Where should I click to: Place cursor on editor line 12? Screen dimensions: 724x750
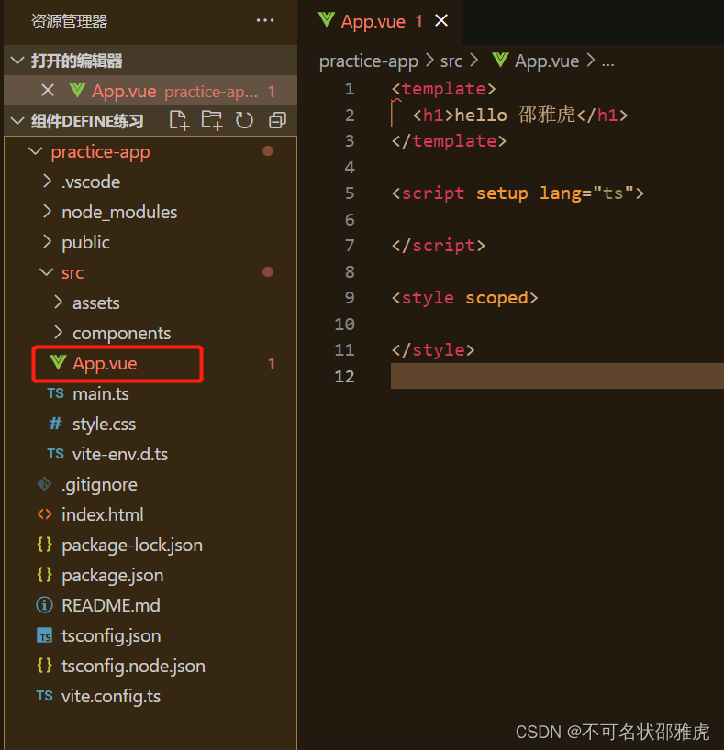pos(557,376)
